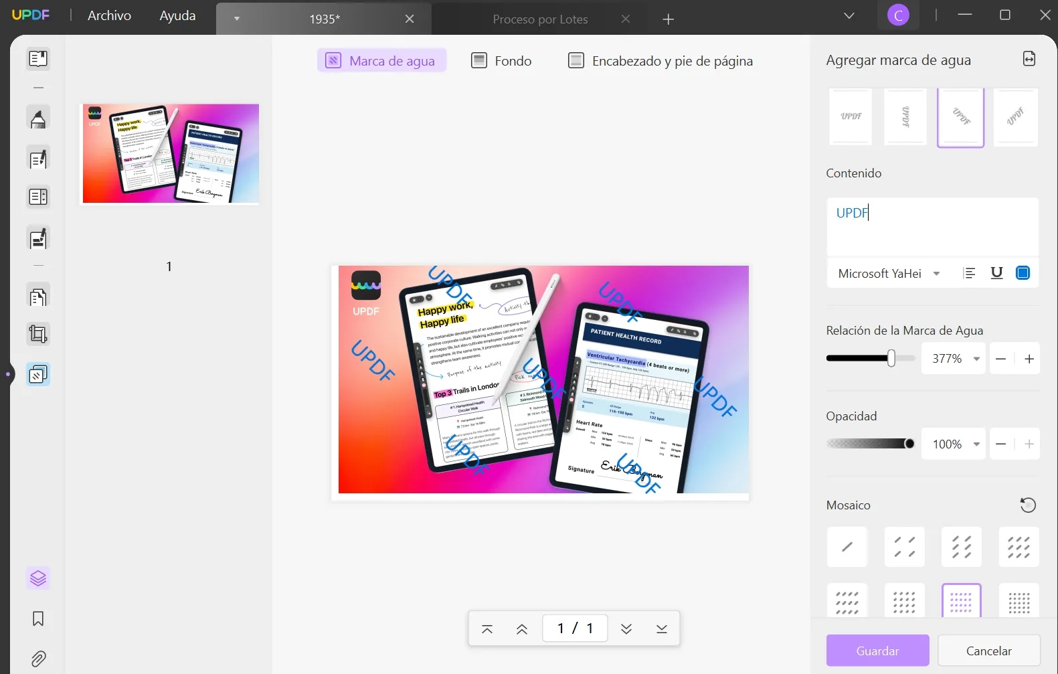This screenshot has width=1058, height=674.
Task: Decrease opacity with minus button
Action: pyautogui.click(x=1001, y=444)
